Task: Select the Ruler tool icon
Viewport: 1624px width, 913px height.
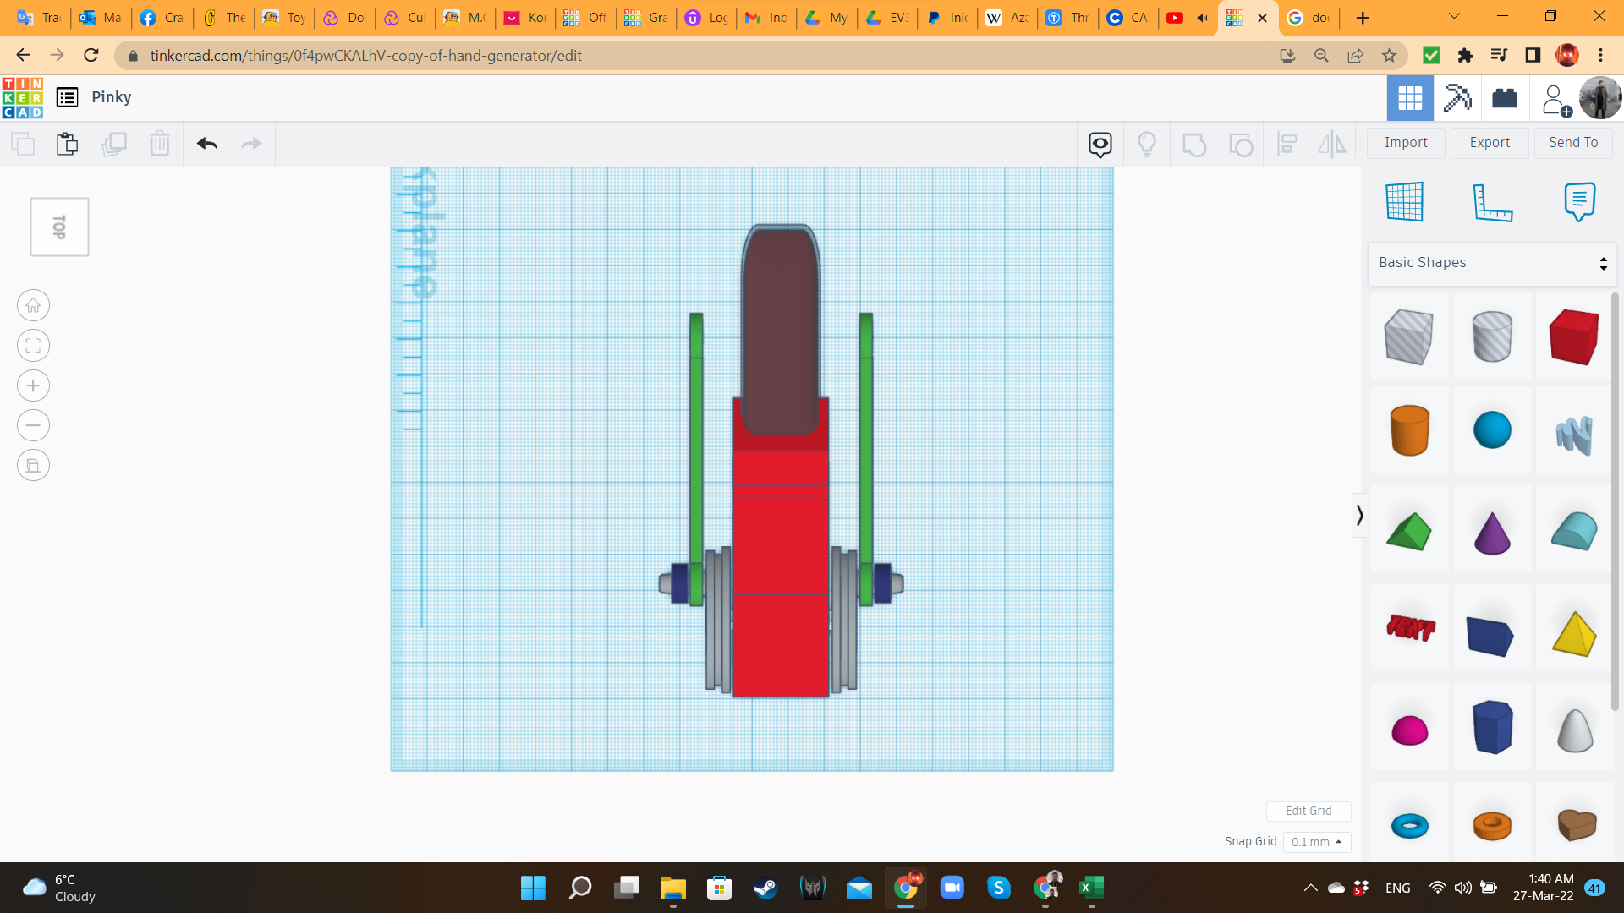Action: click(x=1492, y=202)
